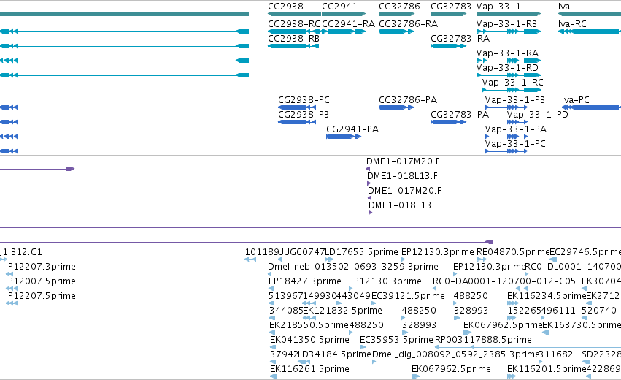Click protein label CG2938-PC
This screenshot has width=621, height=380.
[304, 100]
